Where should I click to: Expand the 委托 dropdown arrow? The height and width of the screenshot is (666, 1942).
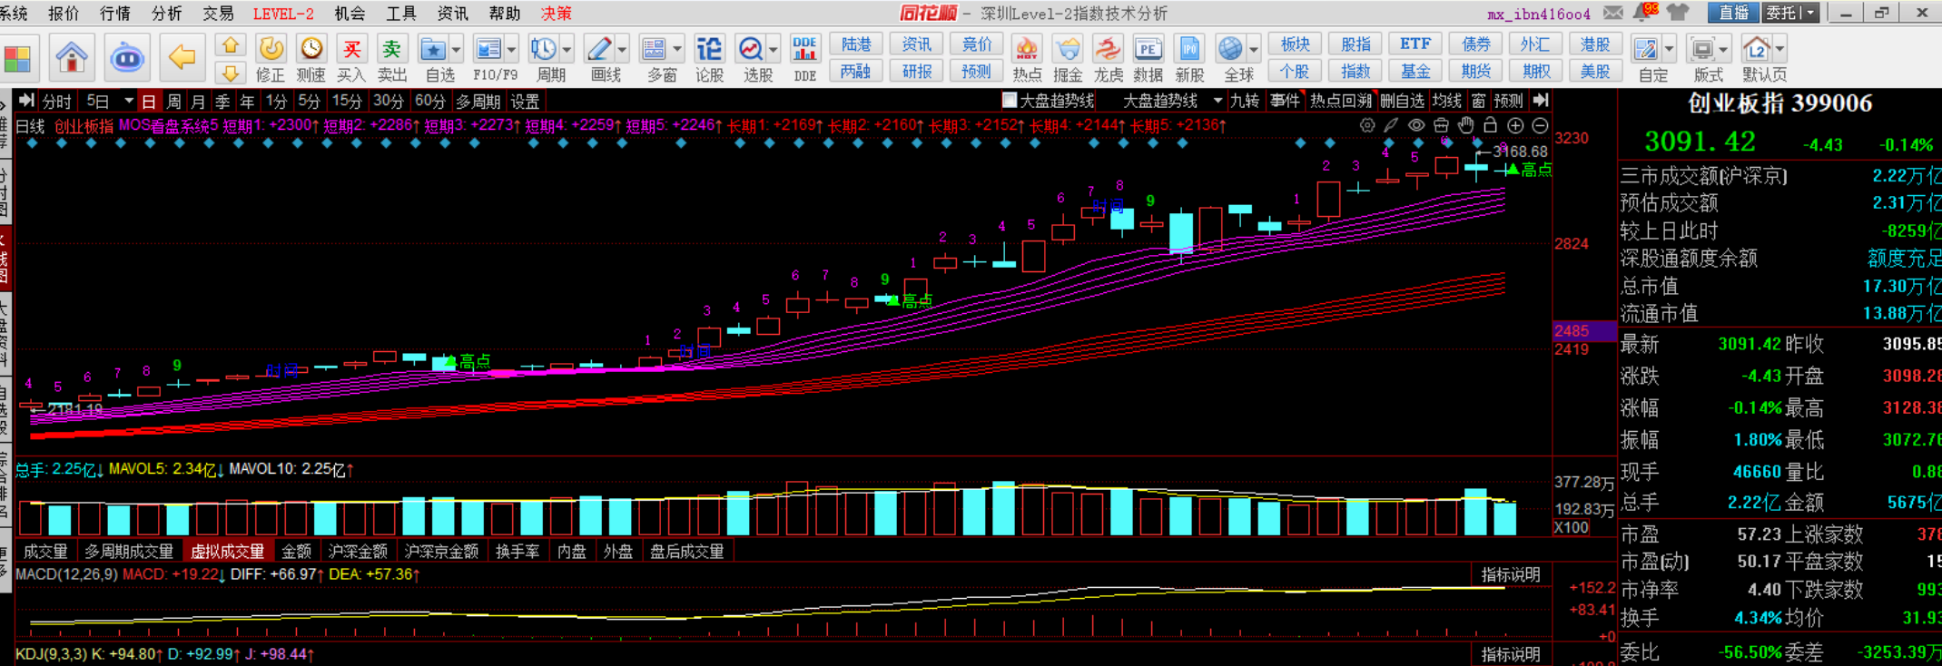pyautogui.click(x=1810, y=13)
